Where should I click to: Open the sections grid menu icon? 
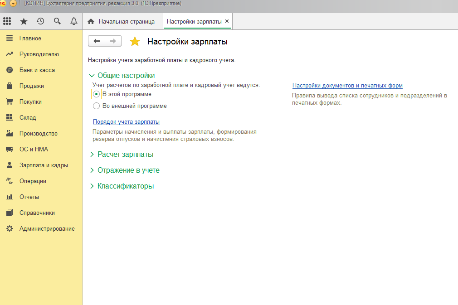7,21
